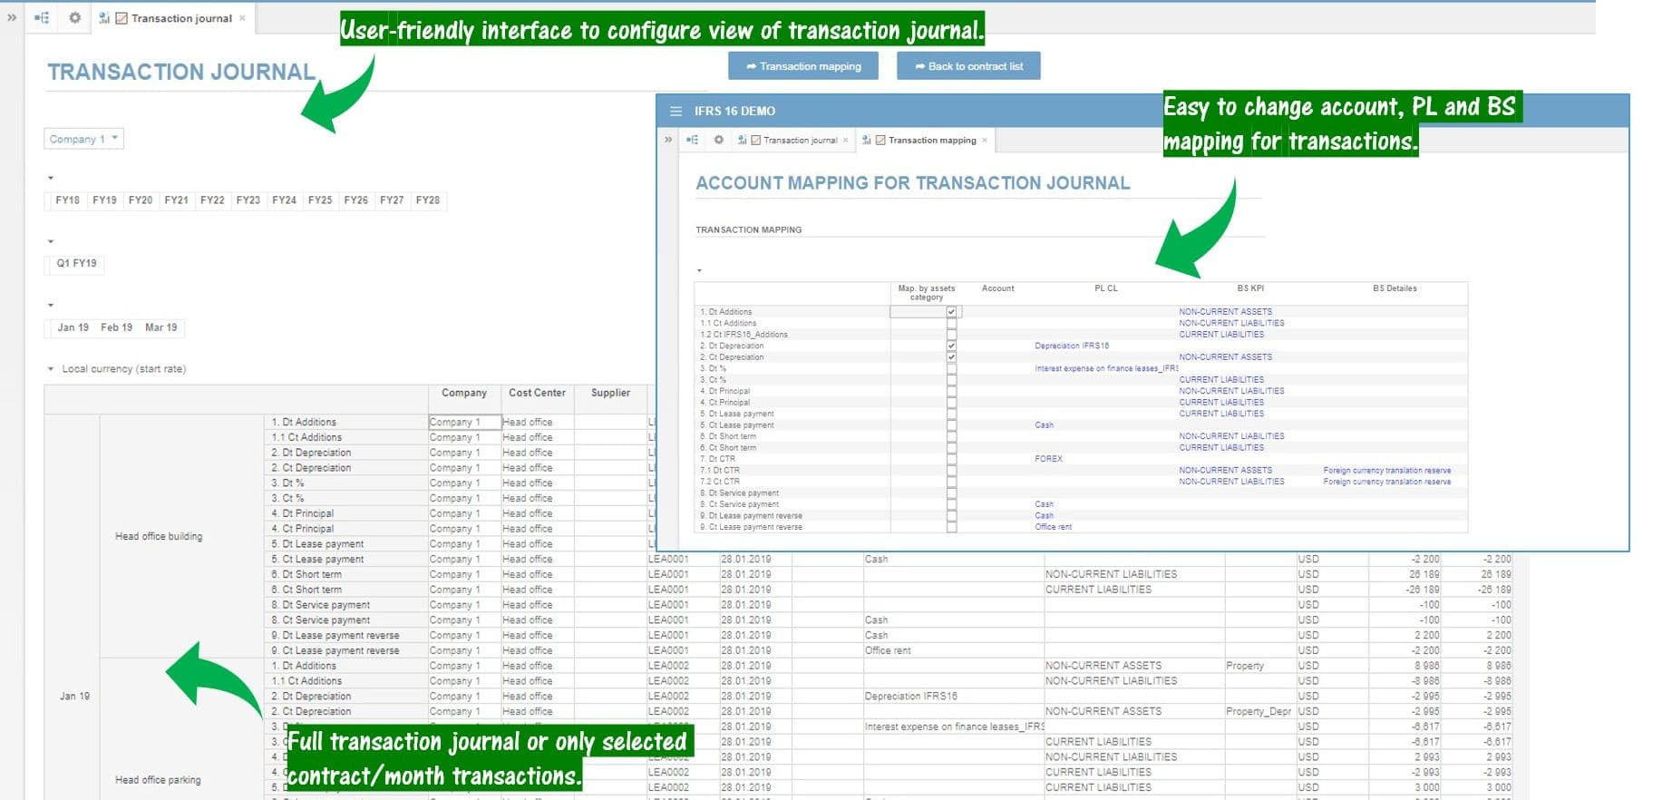This screenshot has width=1672, height=800.
Task: Close the Transaction journal tab in the main window
Action: (x=242, y=18)
